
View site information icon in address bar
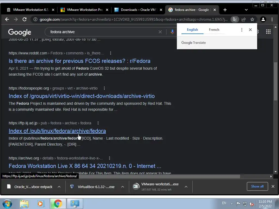click(x=35, y=19)
